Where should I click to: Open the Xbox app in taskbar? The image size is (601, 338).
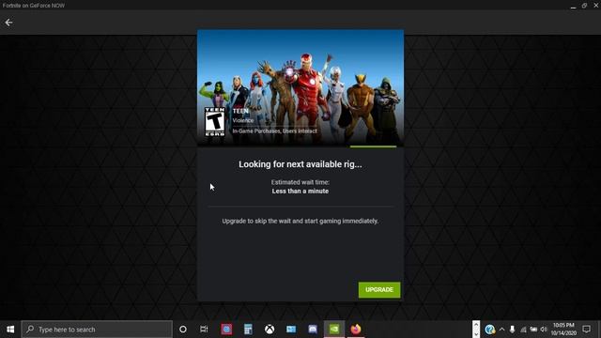coord(270,330)
